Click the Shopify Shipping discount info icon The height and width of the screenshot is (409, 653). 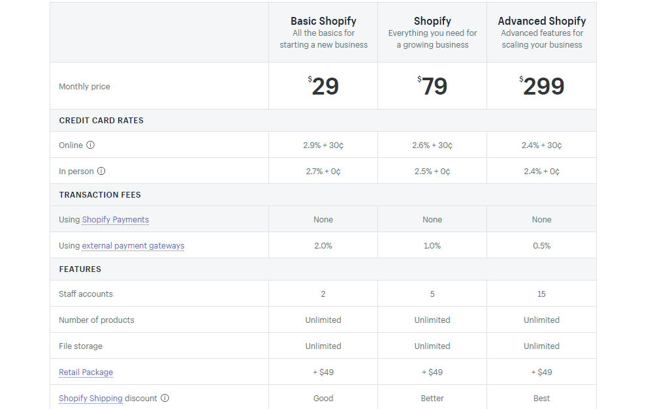click(165, 398)
